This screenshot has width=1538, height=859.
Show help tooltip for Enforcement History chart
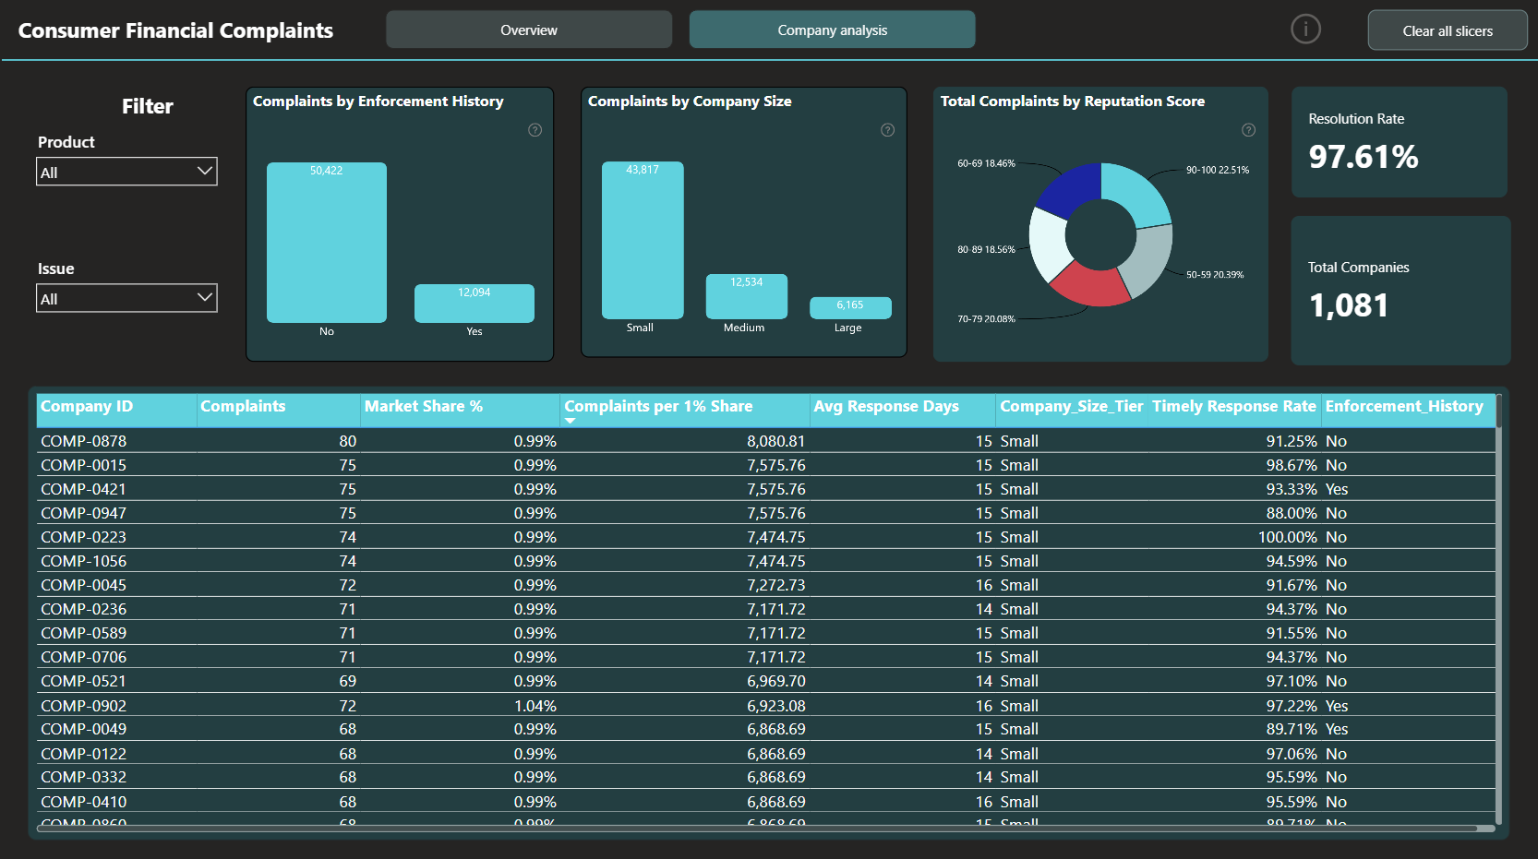[535, 130]
